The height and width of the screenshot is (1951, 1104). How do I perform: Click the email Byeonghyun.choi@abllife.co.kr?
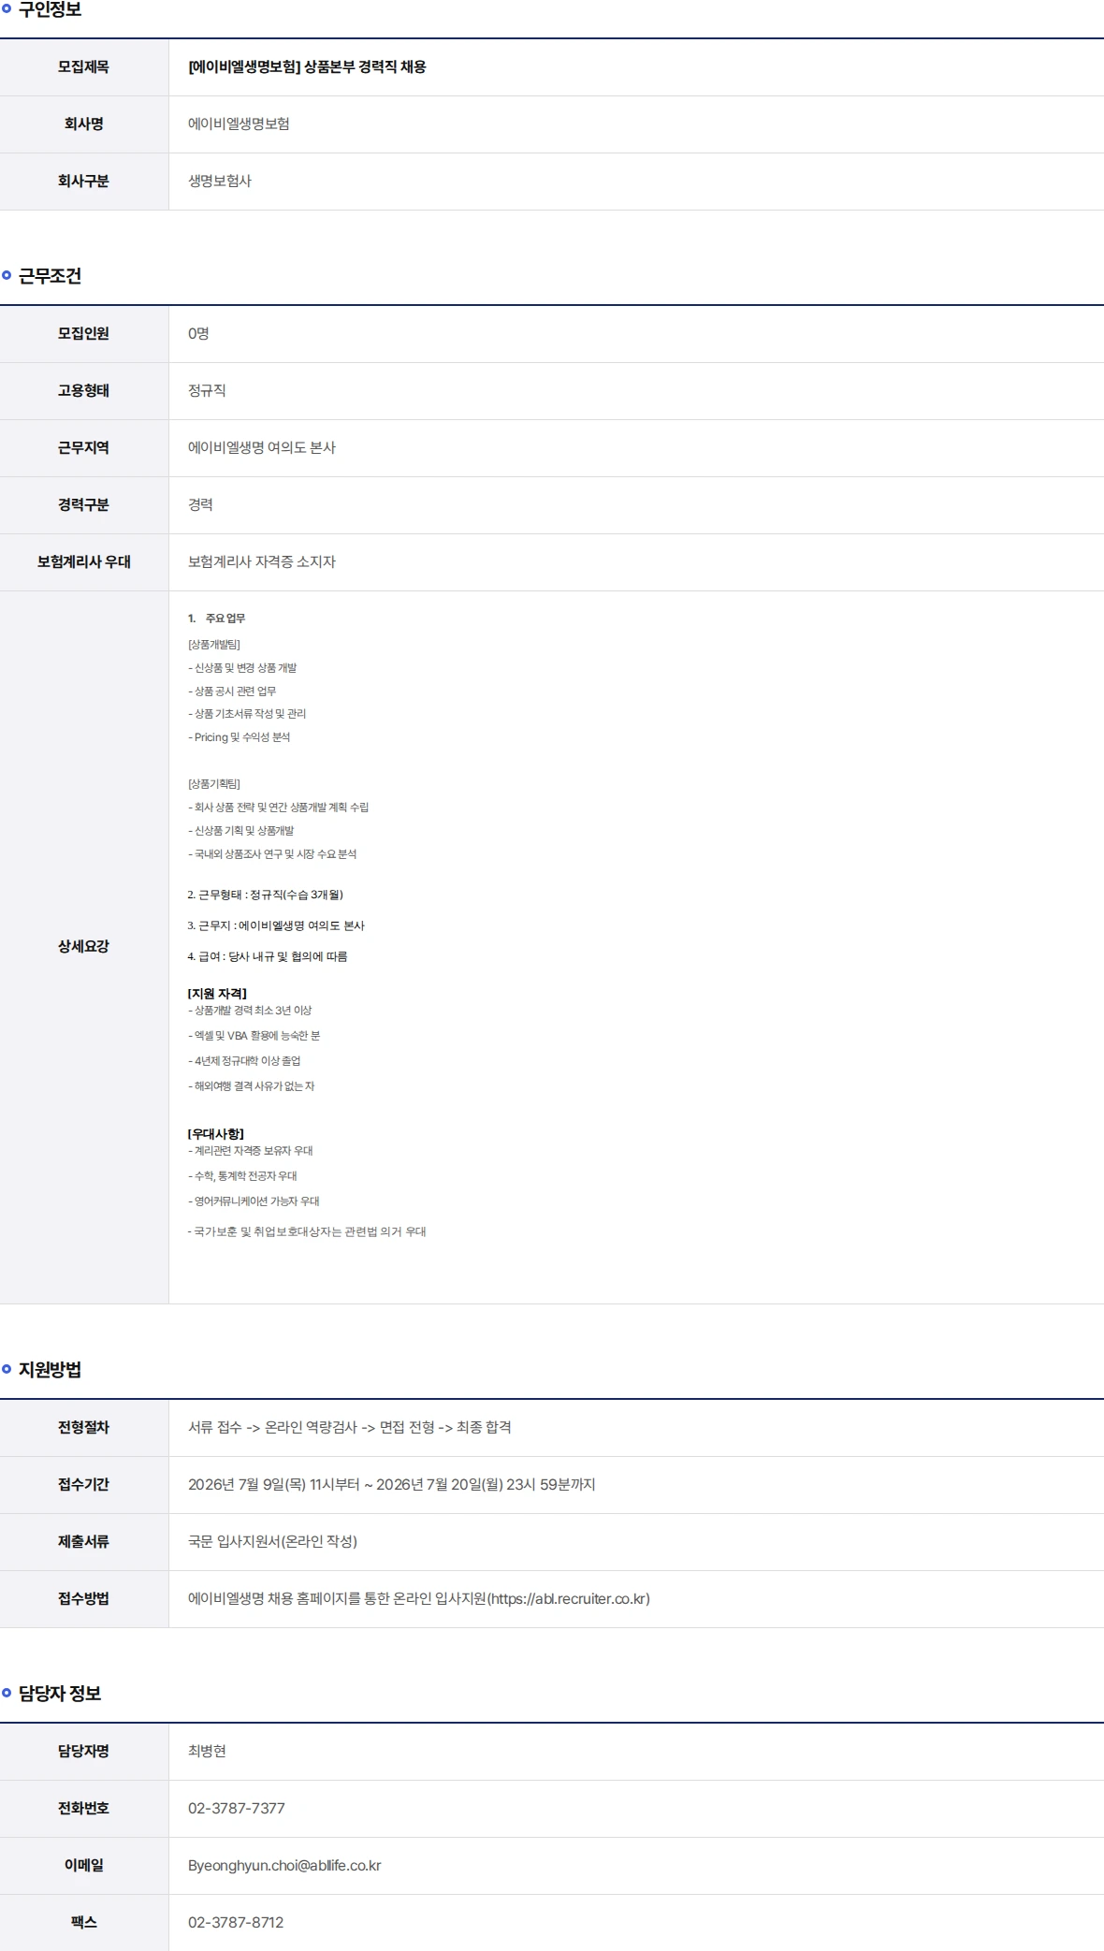pos(284,1866)
